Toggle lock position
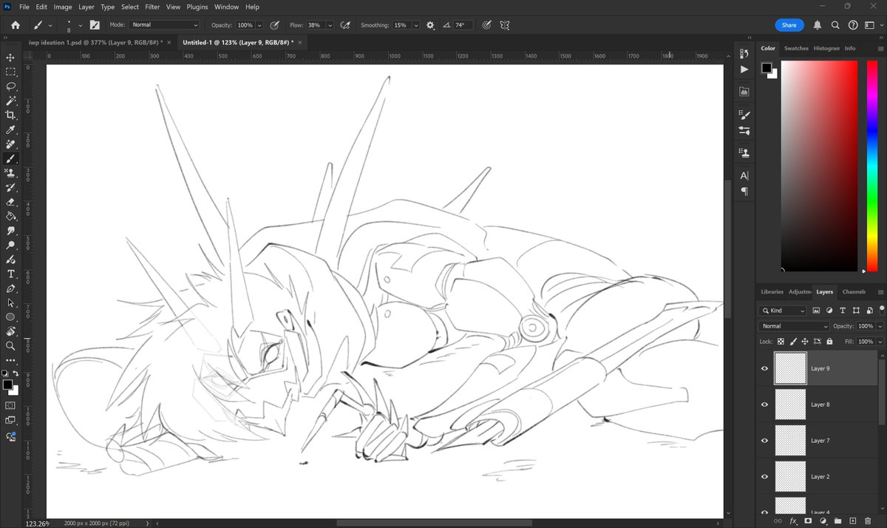The width and height of the screenshot is (887, 528). [805, 342]
